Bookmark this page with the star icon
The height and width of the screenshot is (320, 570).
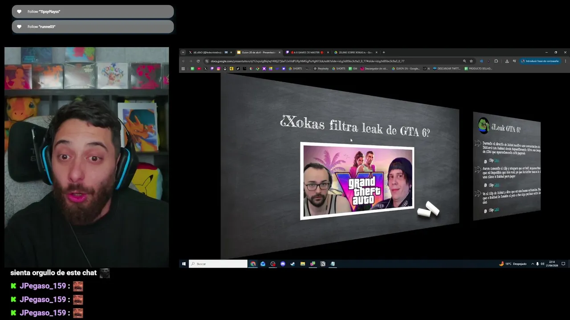471,61
